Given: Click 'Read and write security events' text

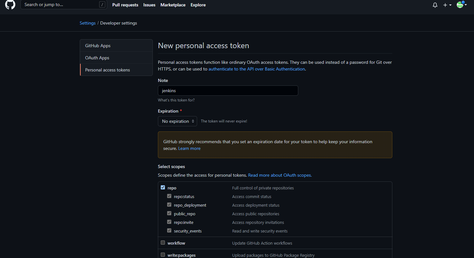Looking at the screenshot, I should click(x=260, y=231).
